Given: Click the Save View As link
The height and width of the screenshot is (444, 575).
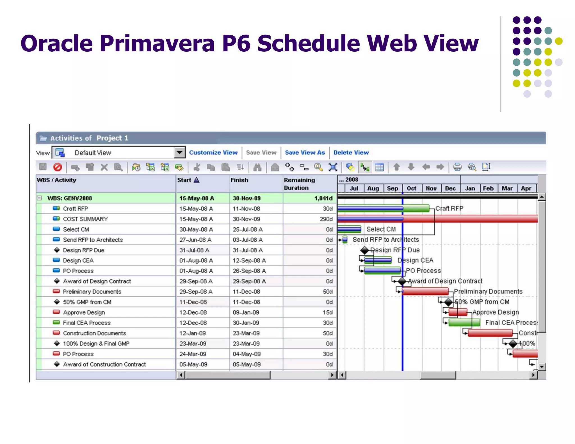Looking at the screenshot, I should pyautogui.click(x=305, y=152).
